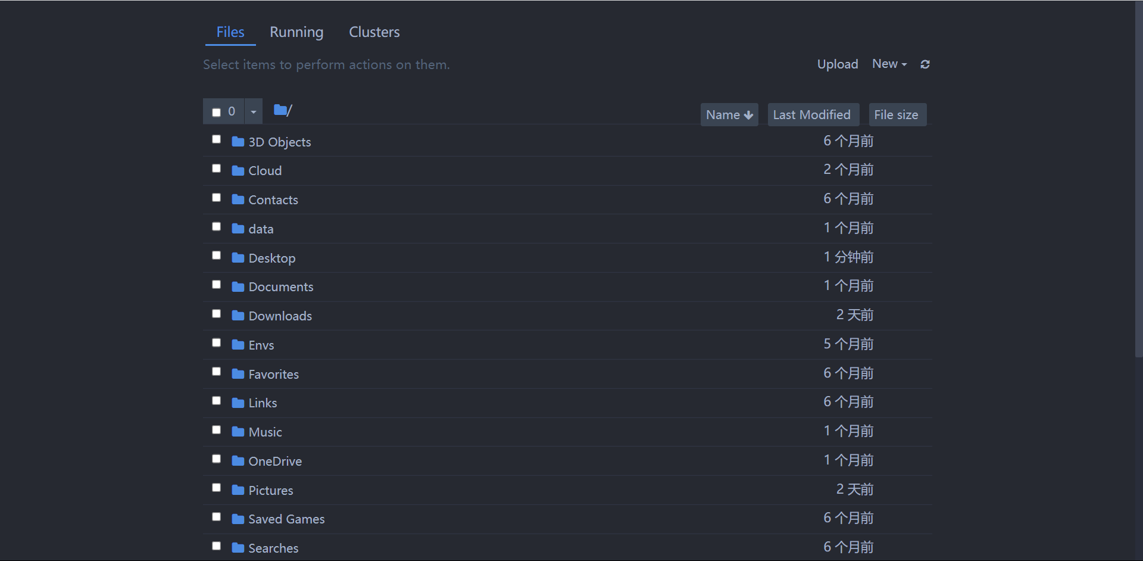Screen dimensions: 1143x561
Task: Tick the Downloads row checkbox
Action: point(217,314)
